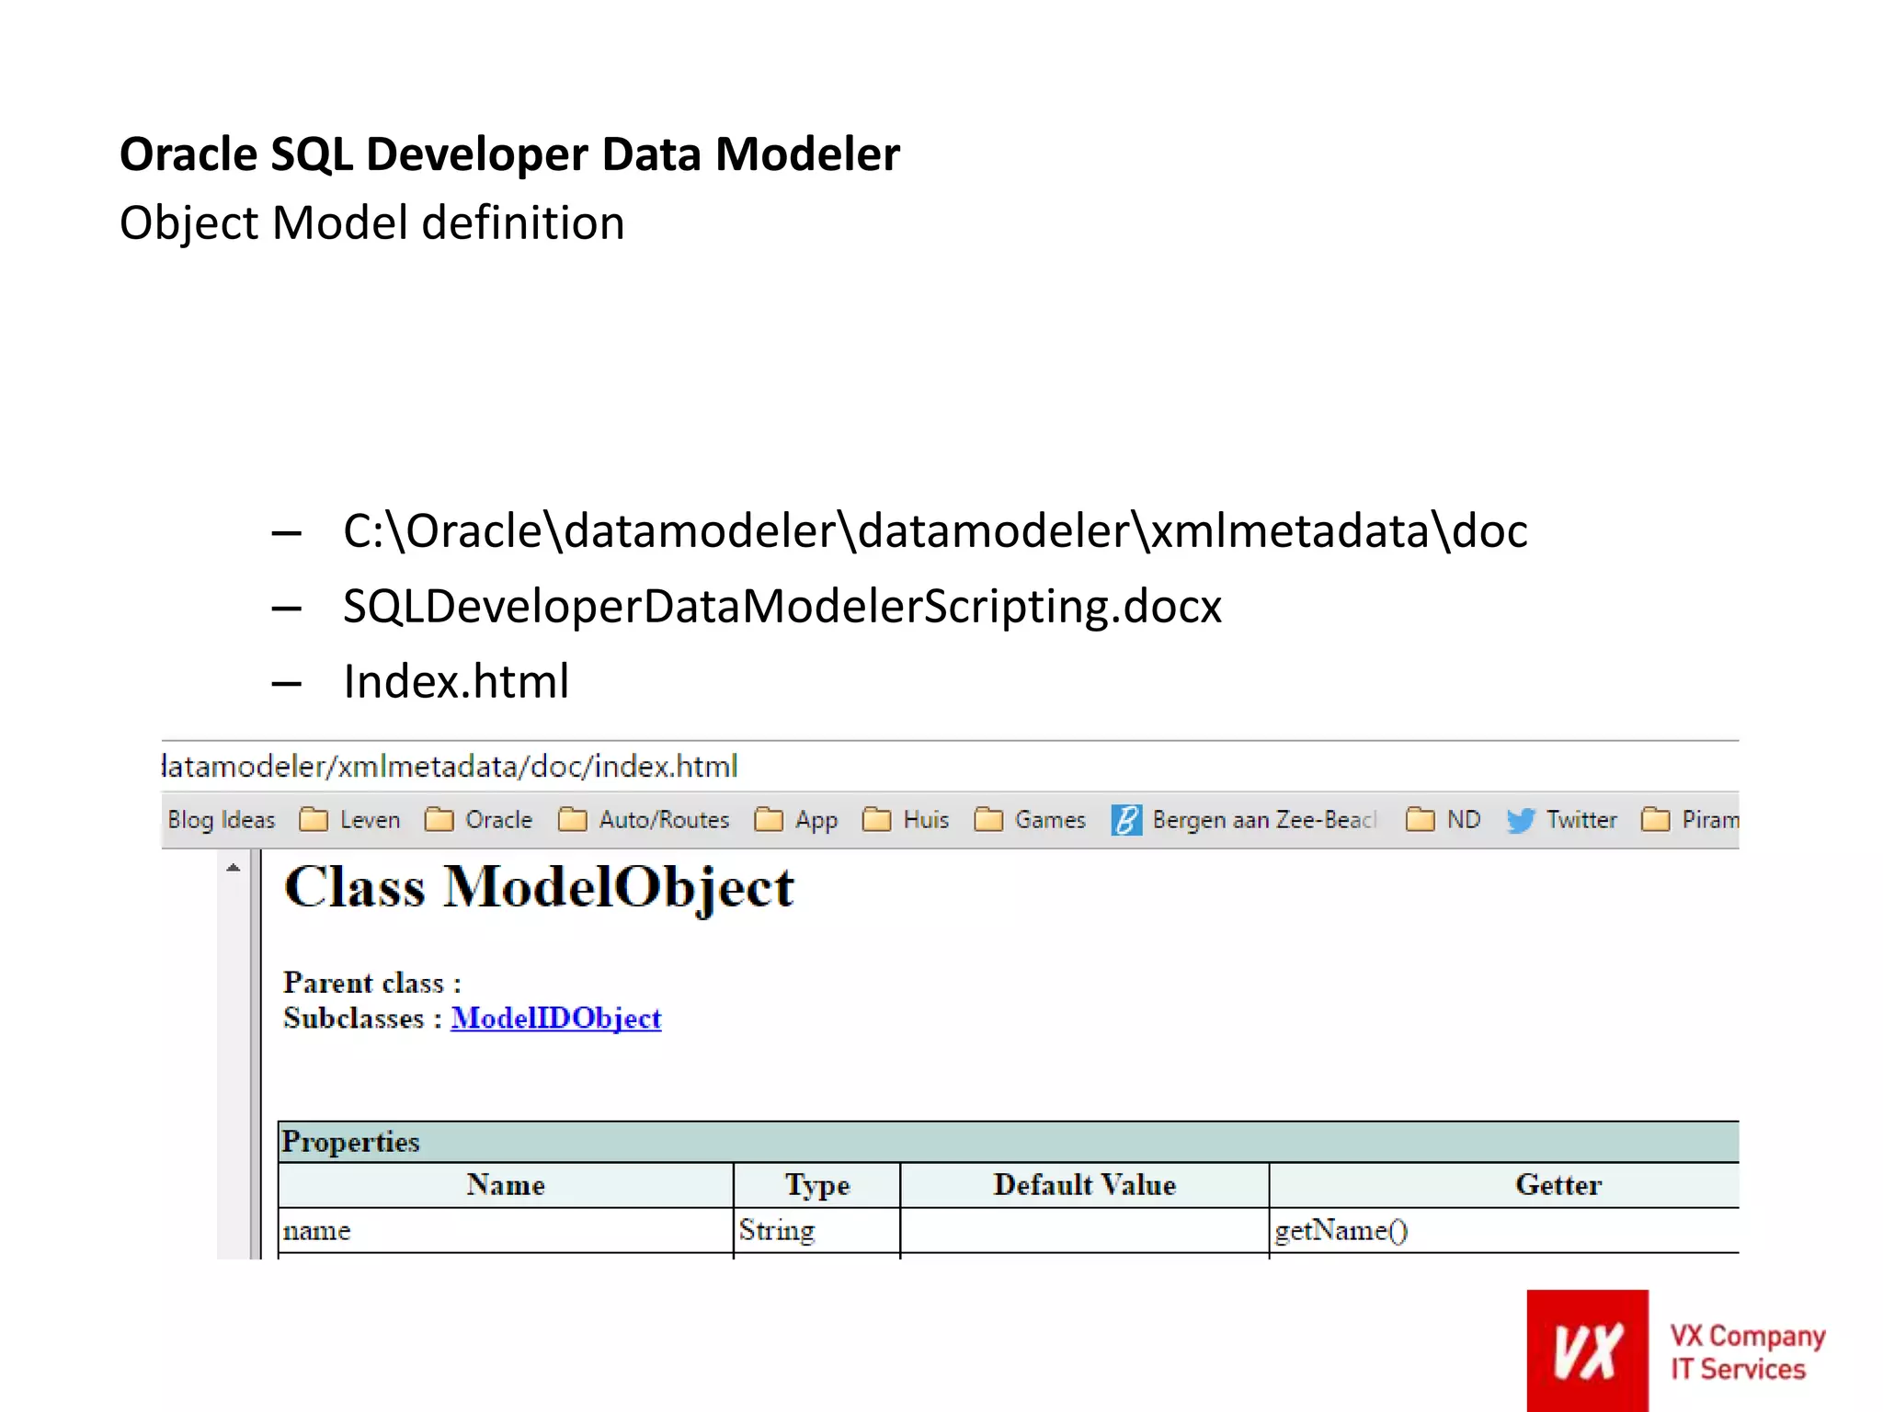Open the Leven bookmark folder
This screenshot has width=1883, height=1412.
(350, 819)
